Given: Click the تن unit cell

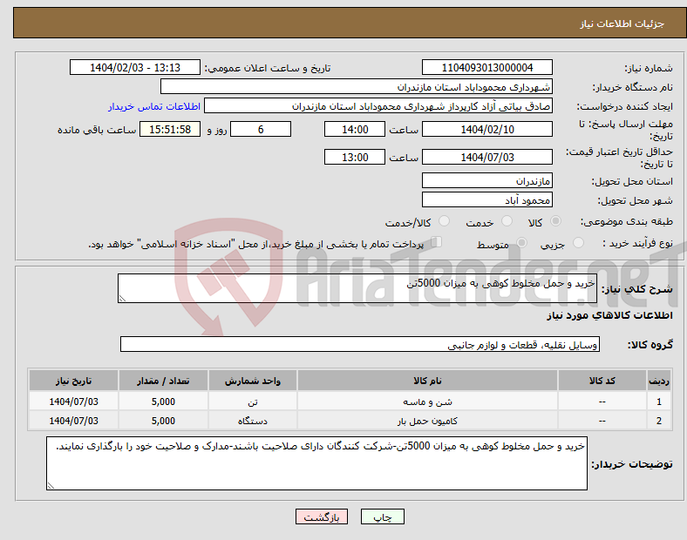Looking at the screenshot, I should (253, 402).
